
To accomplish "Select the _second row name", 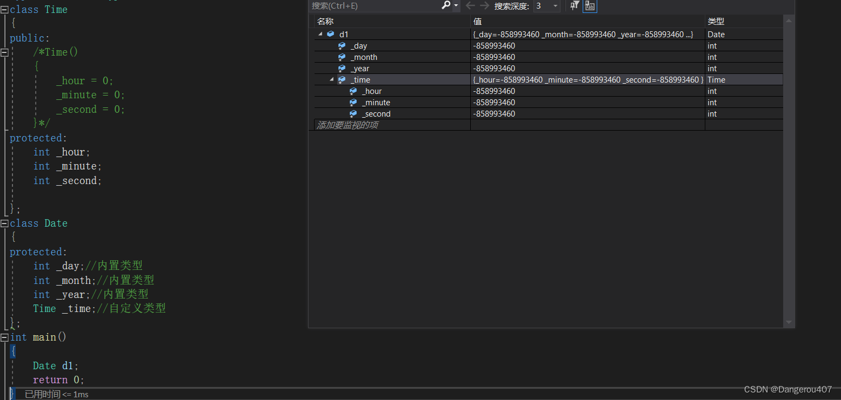I will pyautogui.click(x=376, y=114).
